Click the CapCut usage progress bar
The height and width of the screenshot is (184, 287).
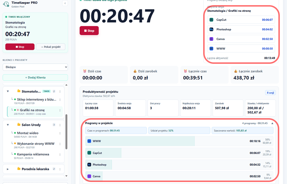point(103,153)
